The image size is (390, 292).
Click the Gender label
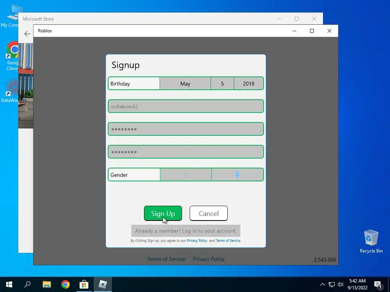click(x=119, y=175)
